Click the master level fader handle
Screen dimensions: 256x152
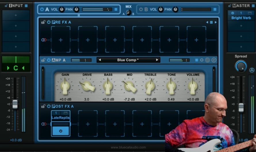pyautogui.click(x=241, y=108)
